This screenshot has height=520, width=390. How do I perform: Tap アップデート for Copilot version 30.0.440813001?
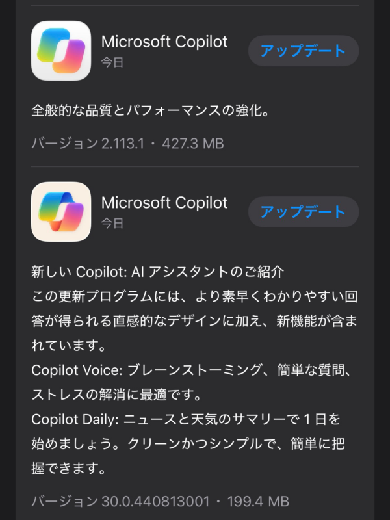click(304, 212)
